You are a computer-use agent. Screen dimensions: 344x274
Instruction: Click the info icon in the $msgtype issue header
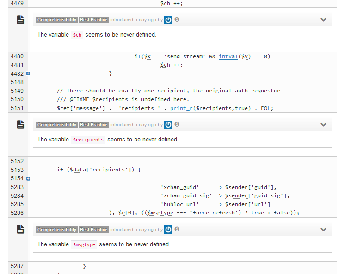click(177, 230)
